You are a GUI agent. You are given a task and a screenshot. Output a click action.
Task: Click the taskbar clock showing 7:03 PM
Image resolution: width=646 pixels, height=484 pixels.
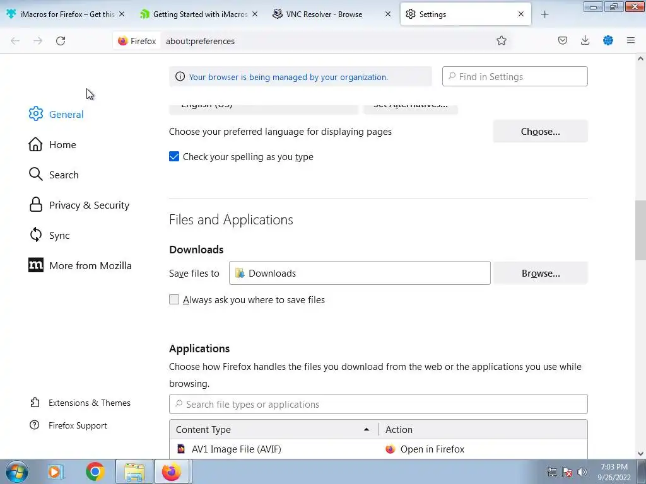click(614, 472)
